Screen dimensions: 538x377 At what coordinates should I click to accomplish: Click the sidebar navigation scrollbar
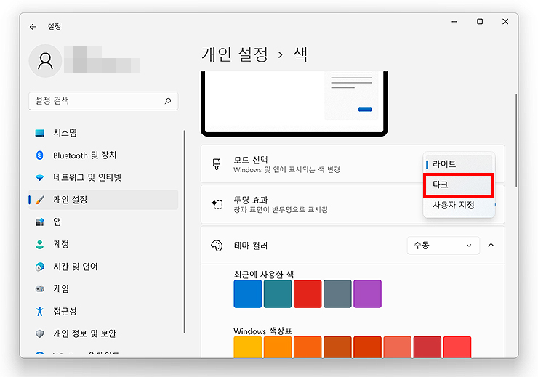pos(184,232)
